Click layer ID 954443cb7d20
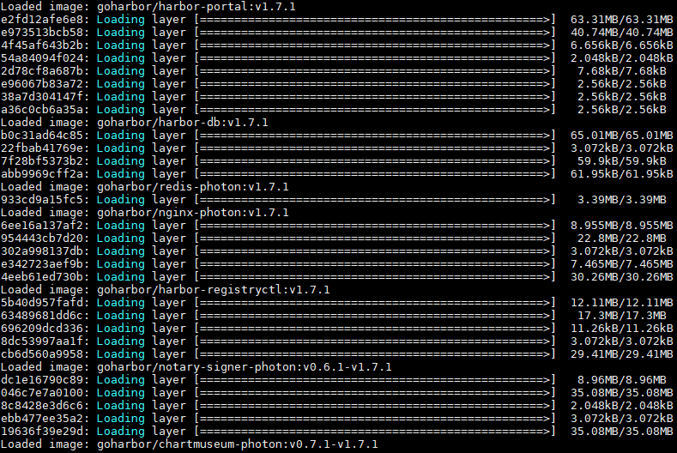This screenshot has height=453, width=677. tap(42, 239)
